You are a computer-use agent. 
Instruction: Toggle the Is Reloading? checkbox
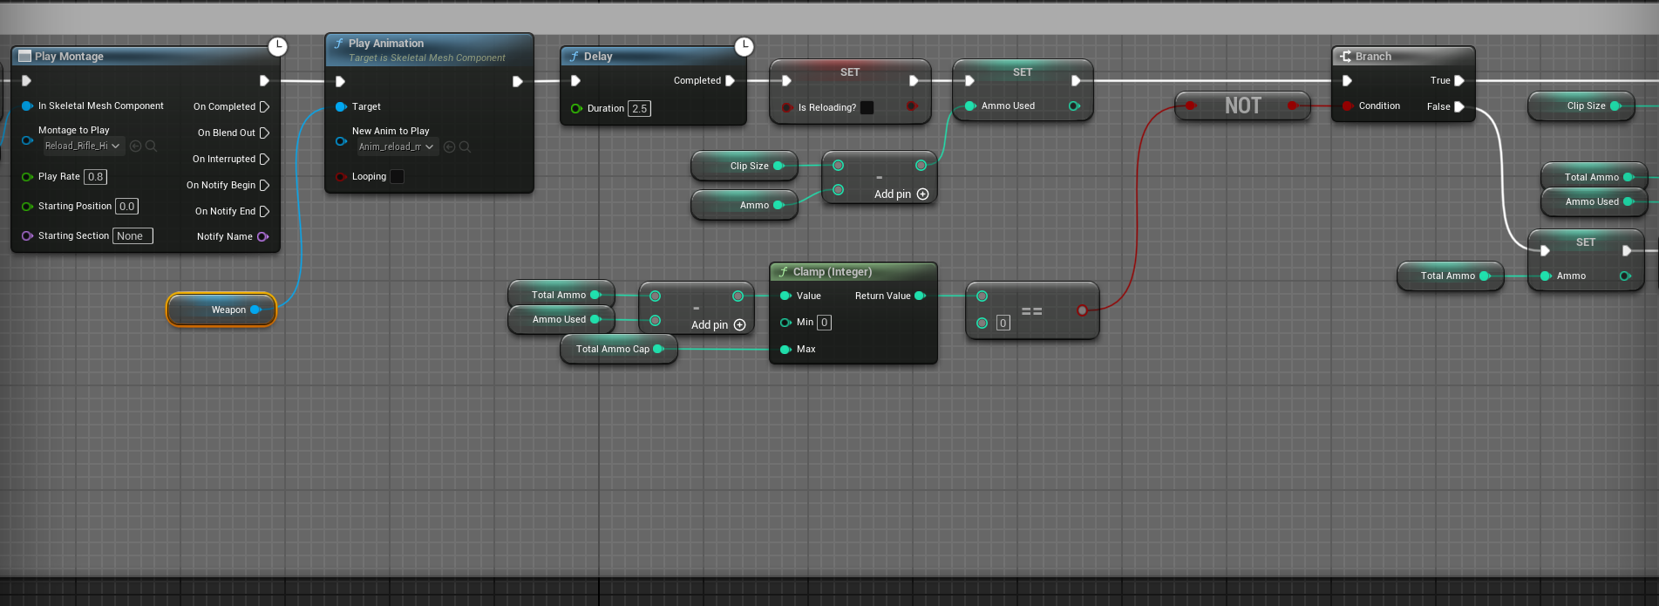[867, 108]
